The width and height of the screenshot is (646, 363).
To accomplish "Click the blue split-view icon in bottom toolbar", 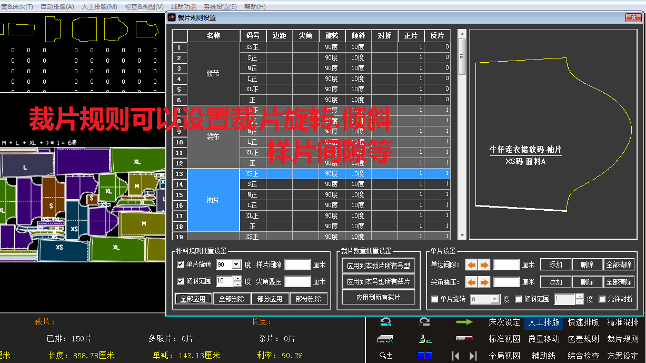I will pyautogui.click(x=425, y=355).
